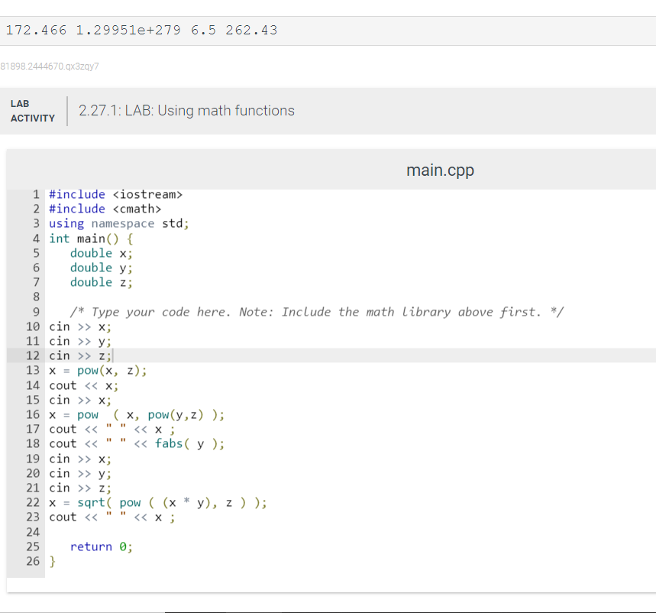656x613 pixels.
Task: Click line 23 'cout << " " << x ;'
Action: [x=112, y=517]
